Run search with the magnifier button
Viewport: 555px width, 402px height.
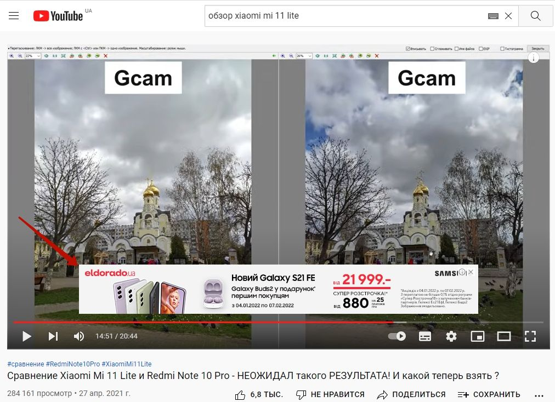(x=536, y=16)
